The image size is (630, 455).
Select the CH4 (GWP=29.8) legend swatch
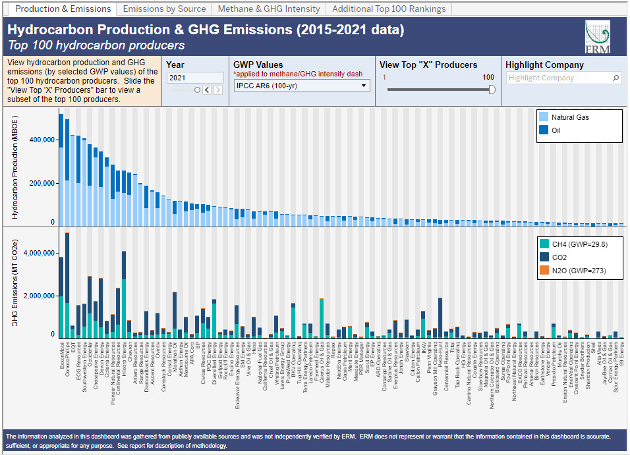[x=544, y=244]
